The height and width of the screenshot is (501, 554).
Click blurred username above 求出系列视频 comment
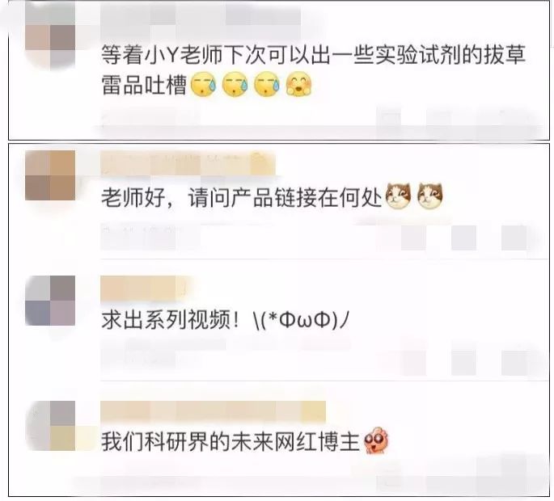tap(144, 288)
